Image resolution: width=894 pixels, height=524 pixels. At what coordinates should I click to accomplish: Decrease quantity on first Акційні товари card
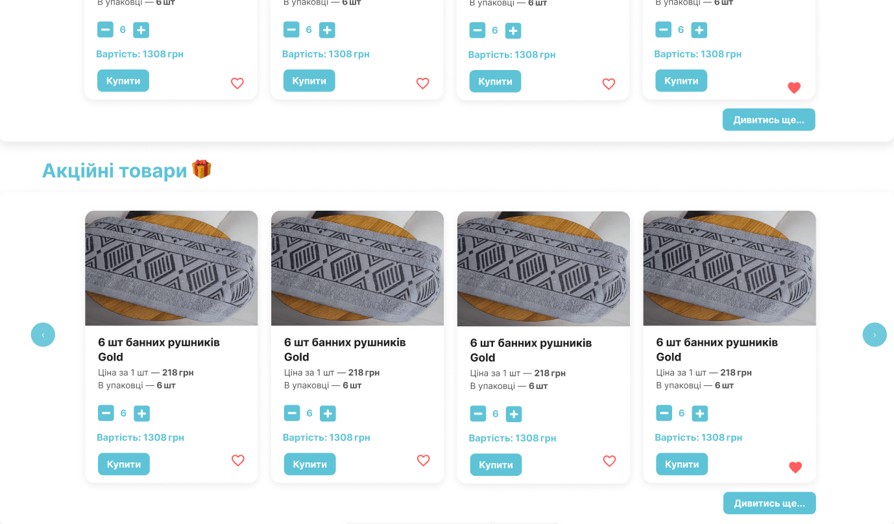[x=106, y=413]
